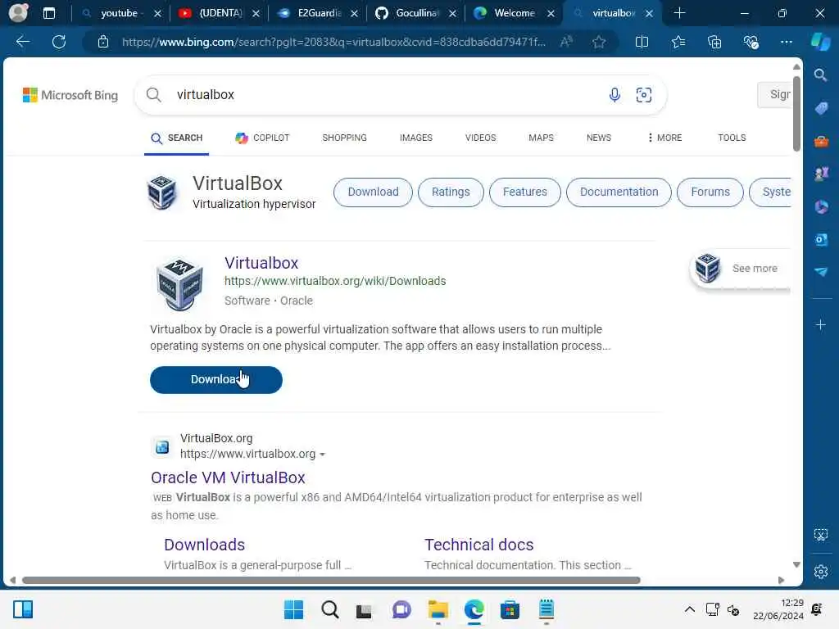Viewport: 839px width, 629px height.
Task: Open sidebar Outlook icon
Action: pos(821,239)
